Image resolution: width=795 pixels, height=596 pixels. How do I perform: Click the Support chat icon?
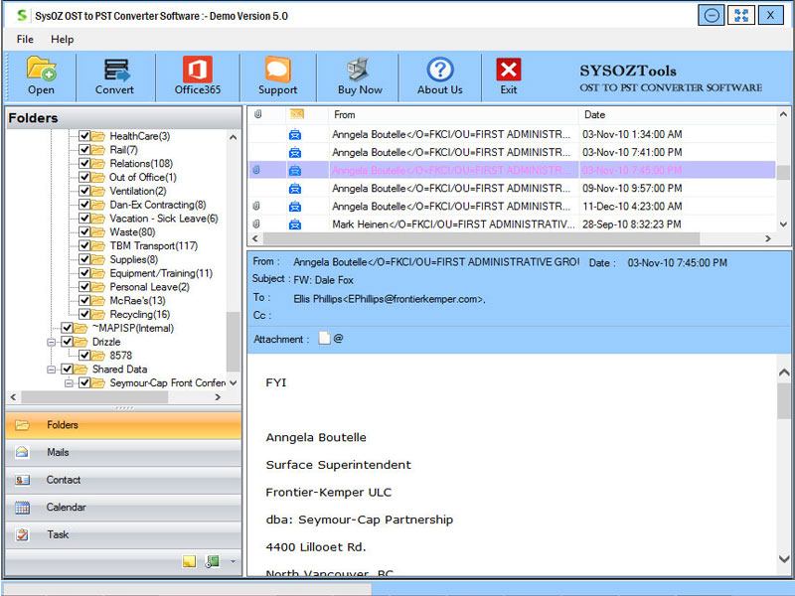[277, 69]
